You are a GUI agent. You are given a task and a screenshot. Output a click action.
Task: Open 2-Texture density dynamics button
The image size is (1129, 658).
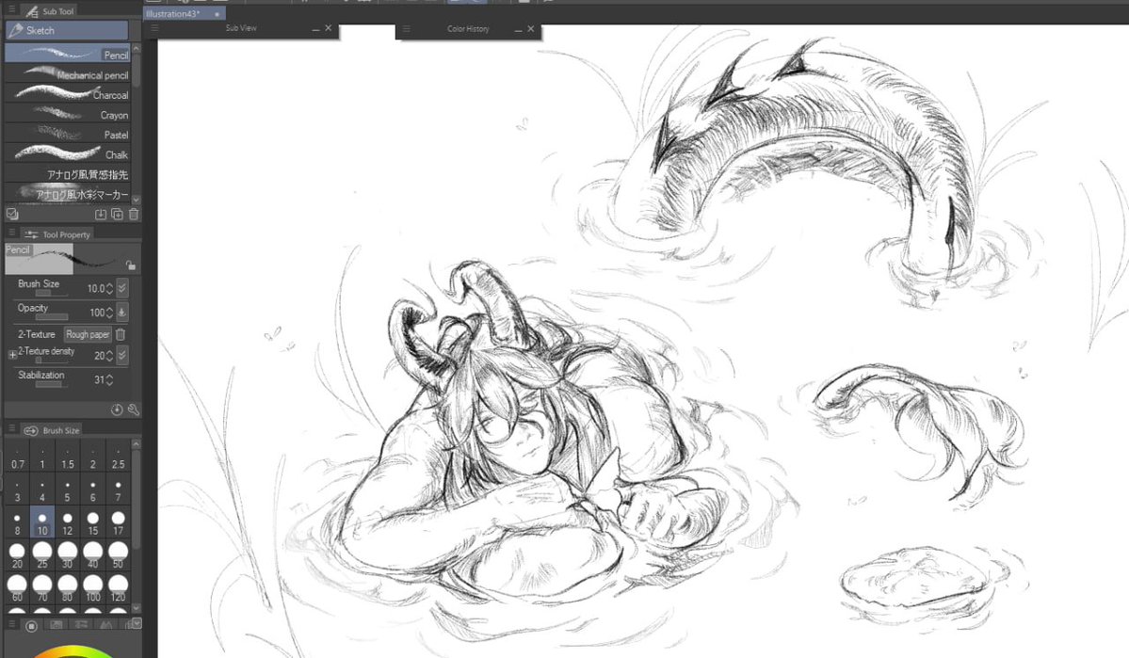pyautogui.click(x=122, y=355)
